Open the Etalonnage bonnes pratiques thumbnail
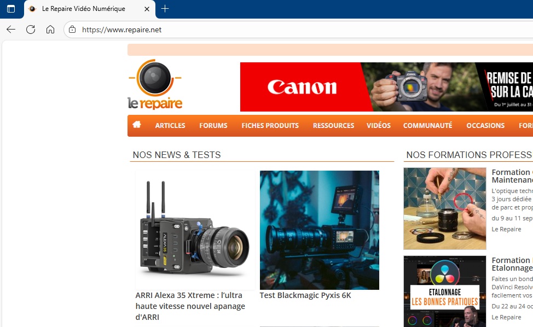Viewport: 533px width, 327px height. coord(444,291)
